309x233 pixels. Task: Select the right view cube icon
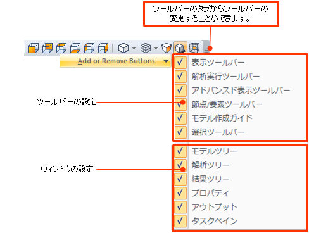[x=103, y=48]
